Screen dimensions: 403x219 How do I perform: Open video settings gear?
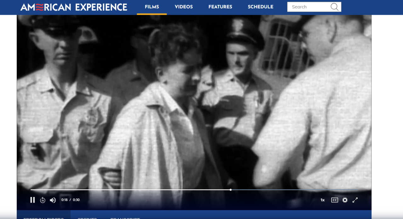(x=345, y=200)
